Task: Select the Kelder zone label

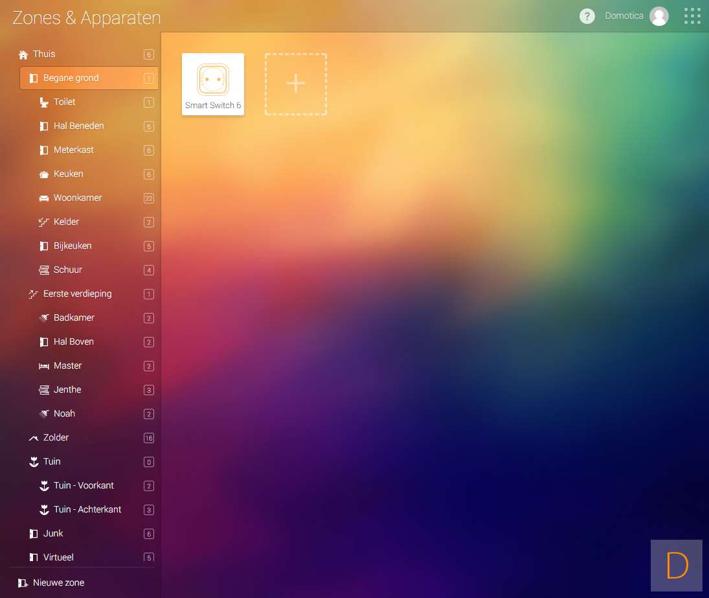Action: click(x=66, y=222)
